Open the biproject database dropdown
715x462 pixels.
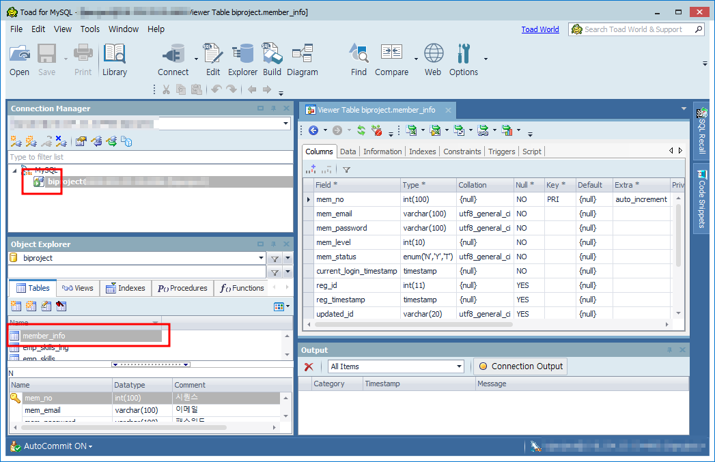[x=262, y=258]
